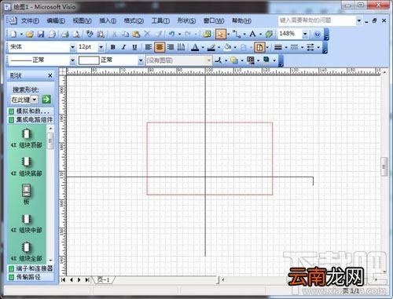393x299 pixels.
Task: Open the 格式 (Format) menu
Action: click(x=134, y=20)
